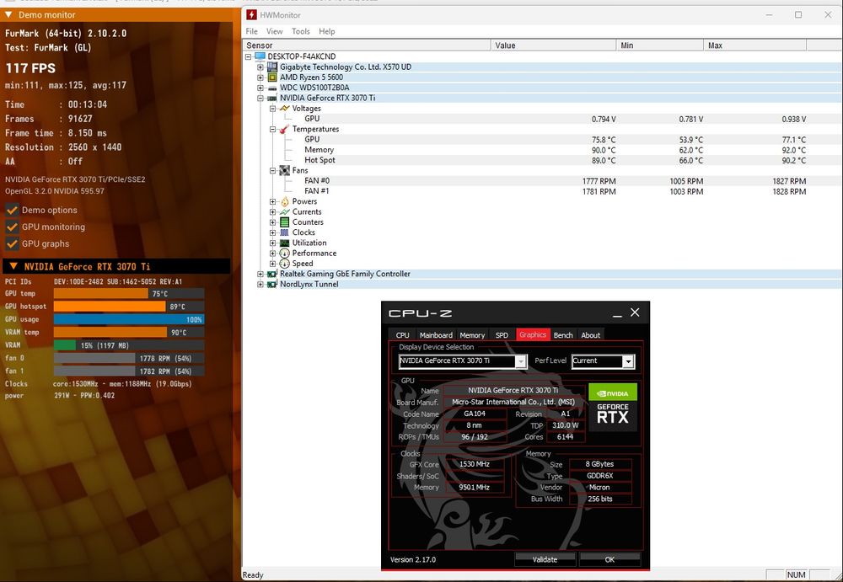Viewport: 843px width, 582px height.
Task: Click the Powers flame icon
Action: coord(284,201)
